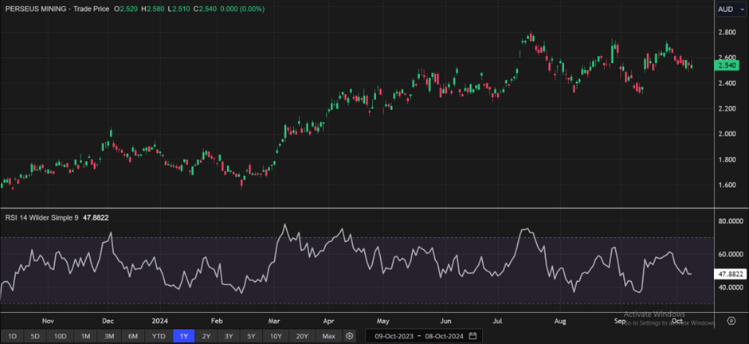Viewport: 749px width, 344px height.
Task: Select the 10D range button
Action: [x=61, y=336]
